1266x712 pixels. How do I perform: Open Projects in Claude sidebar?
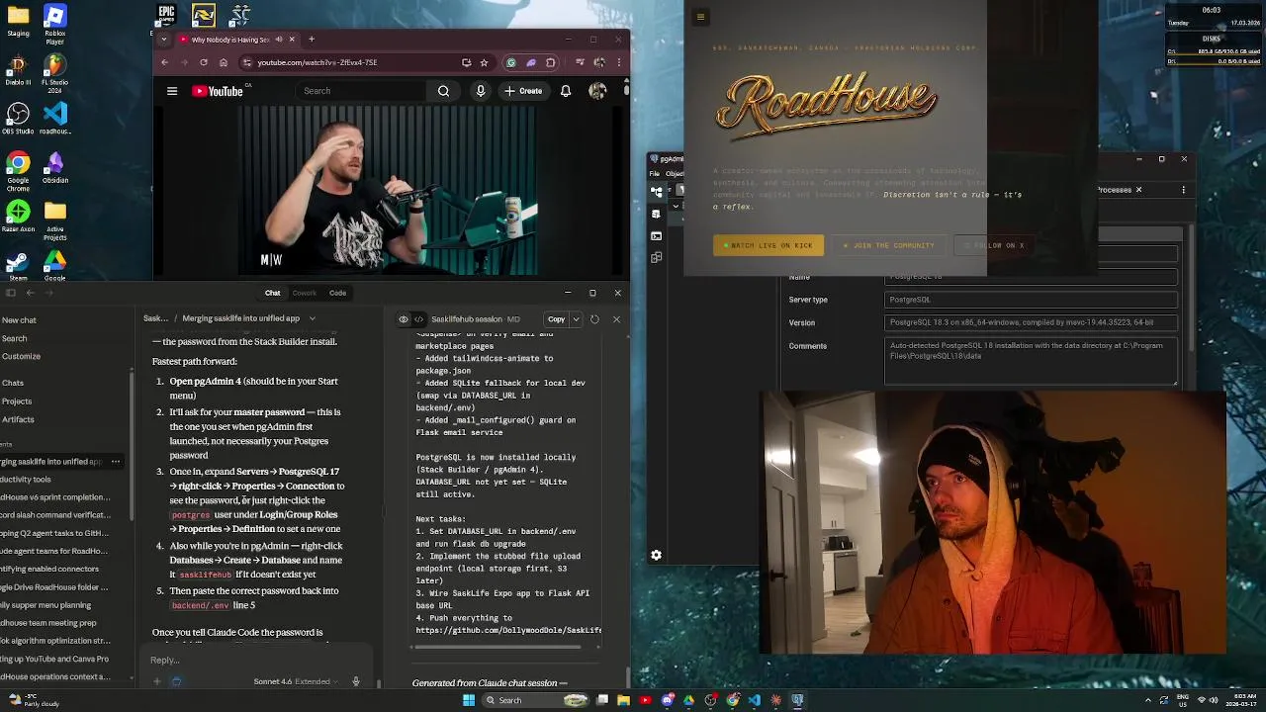pyautogui.click(x=17, y=401)
